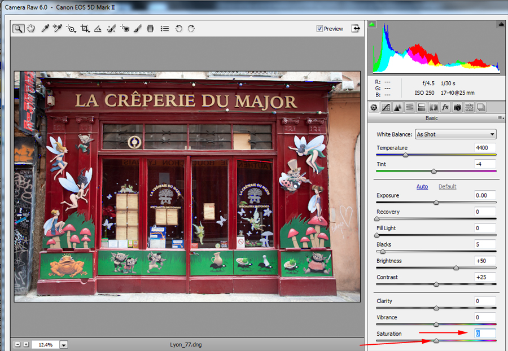Viewport: 508px width, 351px height.
Task: Select the Hand tool
Action: 31,28
